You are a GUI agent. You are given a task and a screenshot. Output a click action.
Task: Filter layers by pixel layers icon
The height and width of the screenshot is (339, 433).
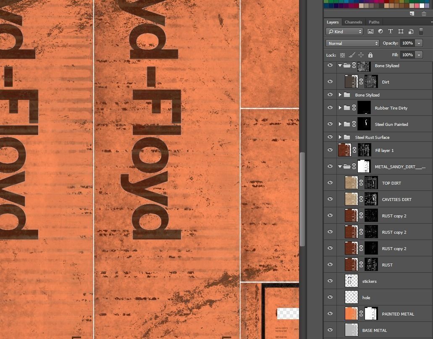click(x=370, y=31)
